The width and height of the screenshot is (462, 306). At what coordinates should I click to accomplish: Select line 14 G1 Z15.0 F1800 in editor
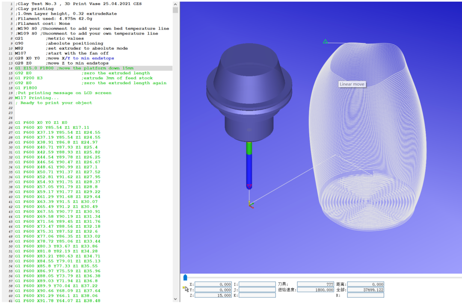pyautogui.click(x=74, y=68)
